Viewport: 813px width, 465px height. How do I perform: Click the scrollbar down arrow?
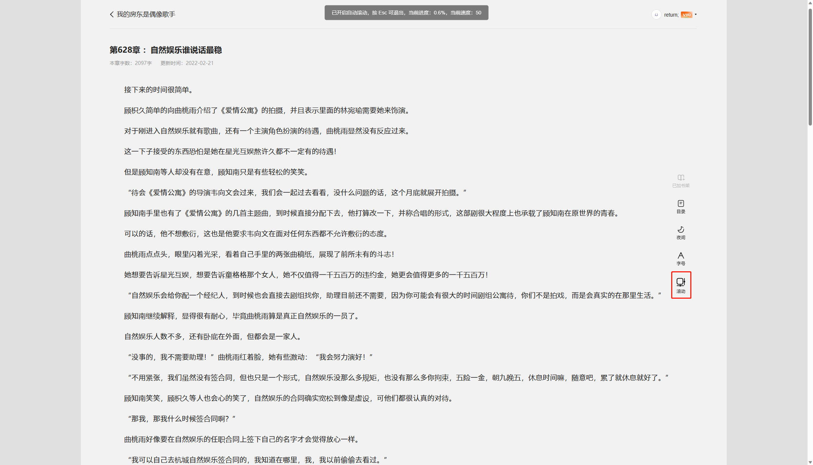click(x=810, y=462)
